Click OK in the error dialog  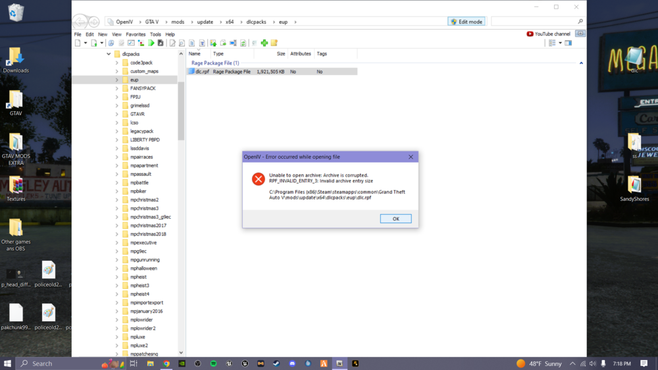[395, 219]
